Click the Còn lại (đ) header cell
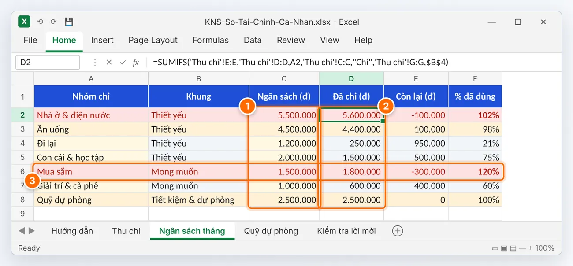 [x=416, y=96]
